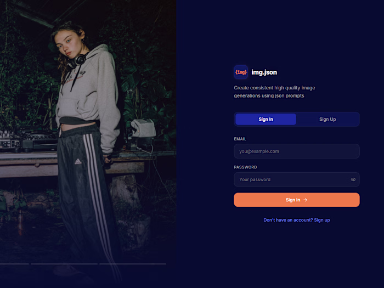Open the "Don't have an account? Sign up" link
This screenshot has height=288, width=384.
point(297,220)
